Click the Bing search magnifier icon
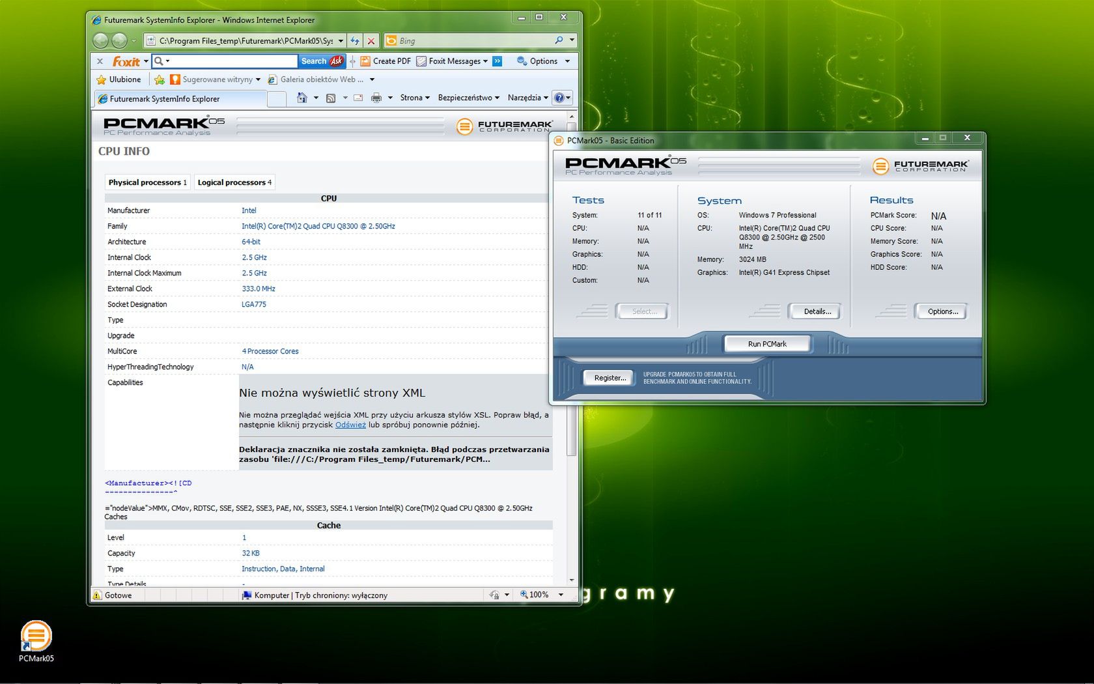The height and width of the screenshot is (684, 1094). tap(559, 40)
